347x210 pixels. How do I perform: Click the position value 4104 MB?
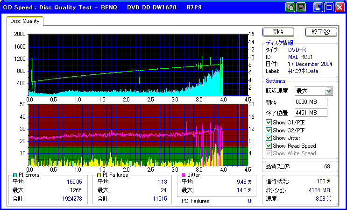[319, 190]
